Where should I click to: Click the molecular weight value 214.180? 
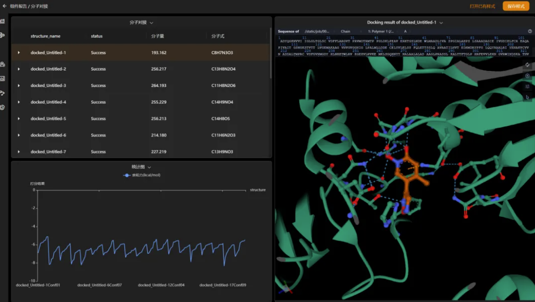click(x=159, y=135)
